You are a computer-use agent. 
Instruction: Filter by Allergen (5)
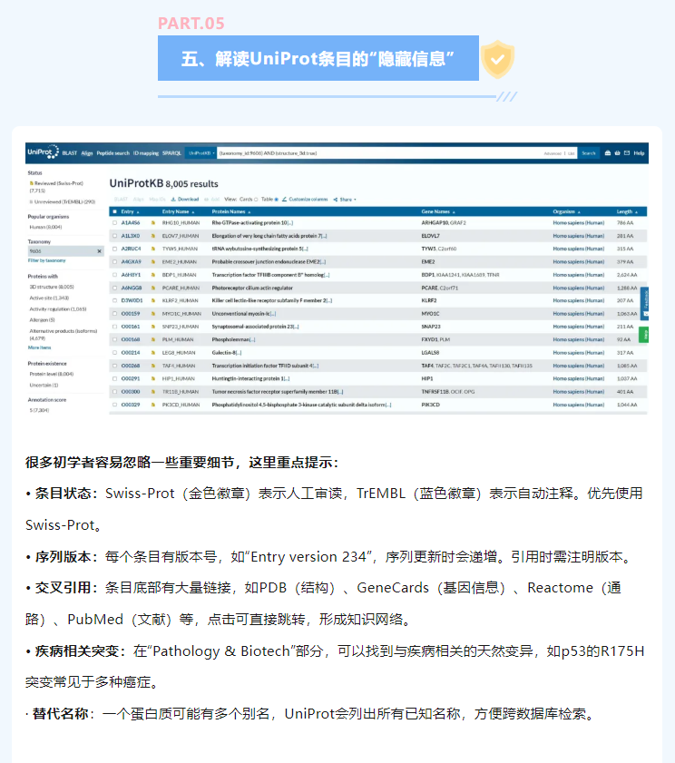pyautogui.click(x=43, y=320)
